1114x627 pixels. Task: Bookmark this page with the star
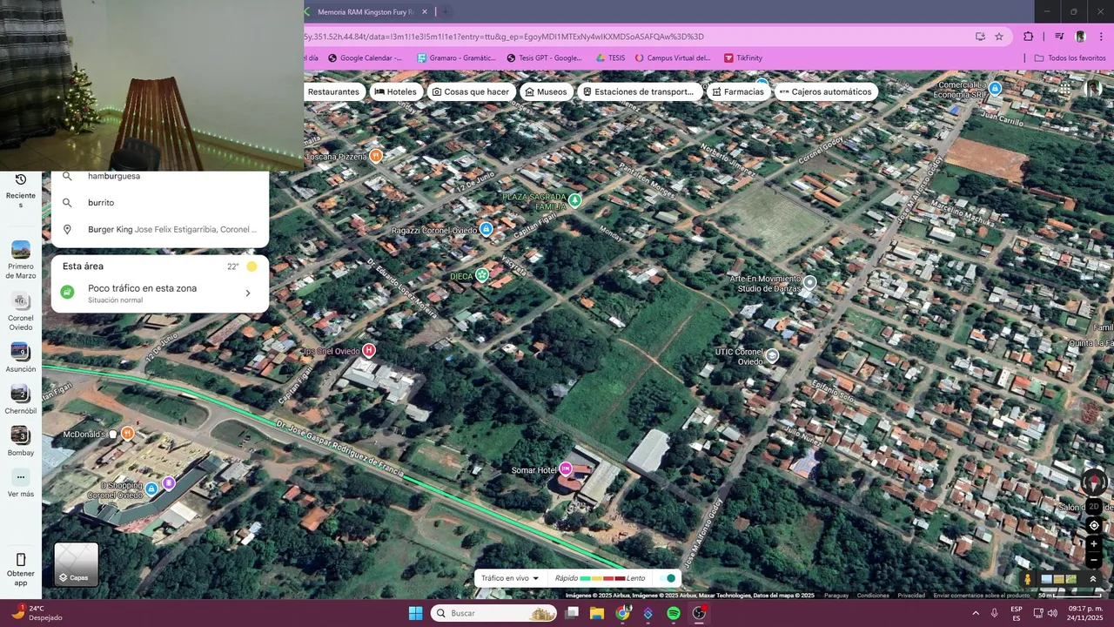click(x=999, y=37)
